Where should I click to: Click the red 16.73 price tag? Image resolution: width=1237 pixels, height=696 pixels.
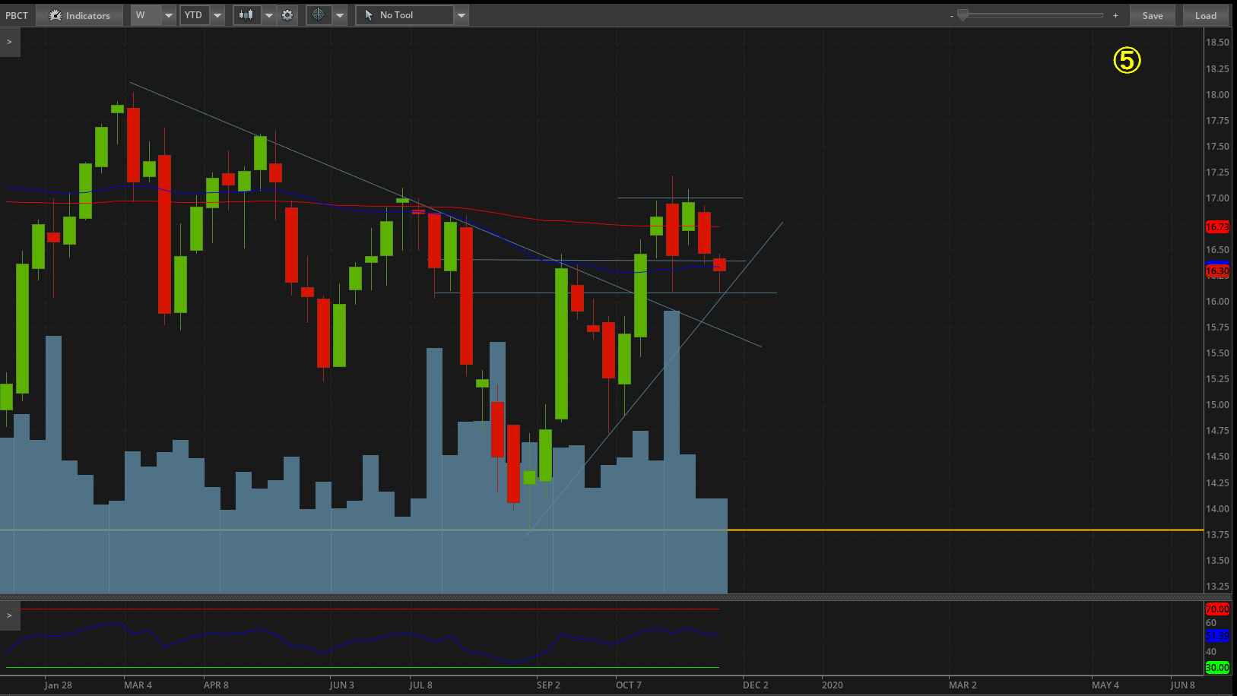(x=1217, y=227)
